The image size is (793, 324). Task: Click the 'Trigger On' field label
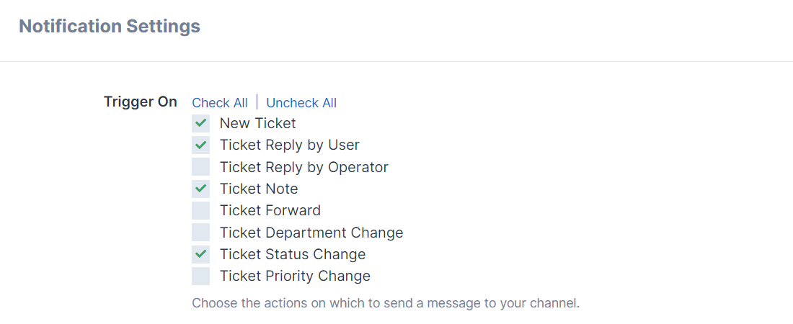[x=140, y=102]
